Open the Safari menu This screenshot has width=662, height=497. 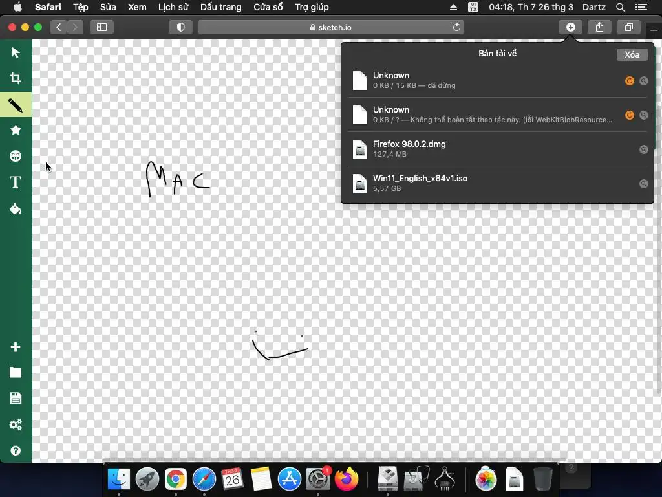click(x=48, y=7)
